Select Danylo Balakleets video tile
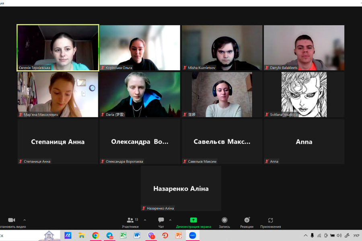The image size is (362, 241). (x=304, y=48)
